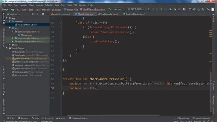Open the Terminal tool window

tap(23, 118)
